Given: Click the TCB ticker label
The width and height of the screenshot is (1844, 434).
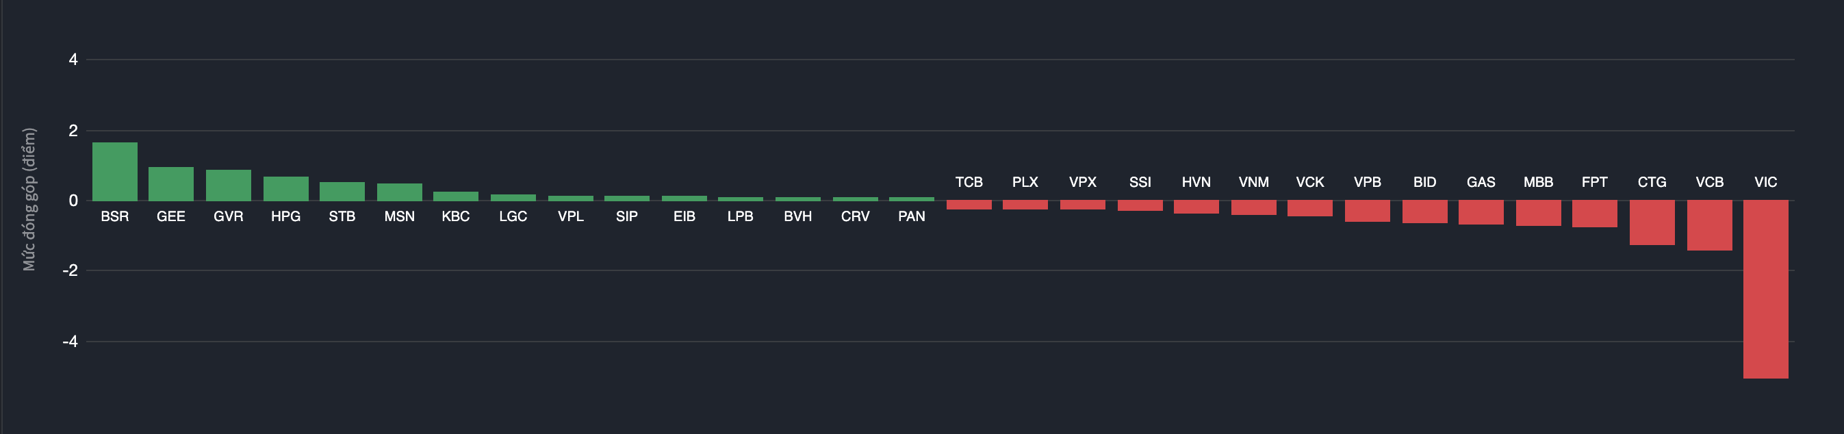Looking at the screenshot, I should coord(969,182).
